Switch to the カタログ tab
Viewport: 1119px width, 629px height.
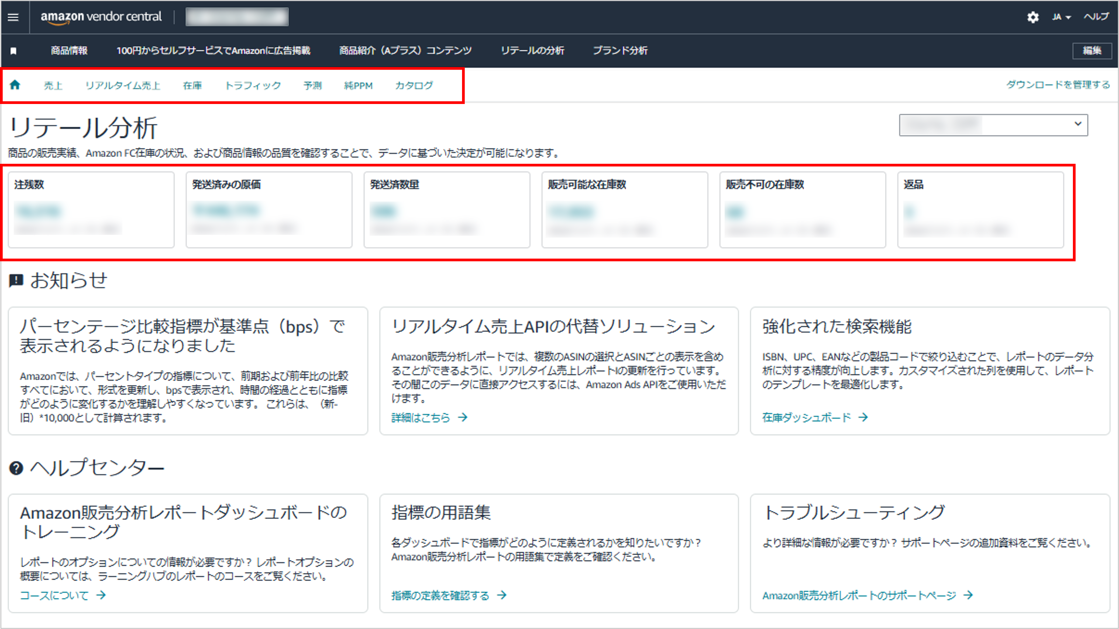414,85
